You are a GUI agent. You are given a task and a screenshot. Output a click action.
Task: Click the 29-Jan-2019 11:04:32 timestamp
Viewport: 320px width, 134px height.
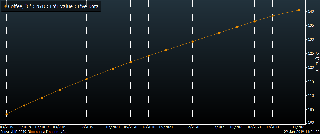click(302, 132)
